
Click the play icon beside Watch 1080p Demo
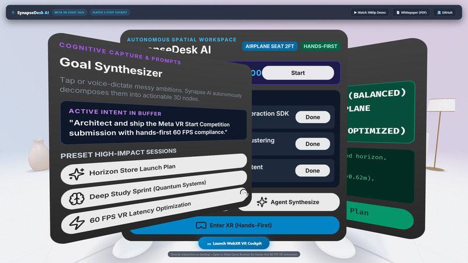click(x=355, y=13)
